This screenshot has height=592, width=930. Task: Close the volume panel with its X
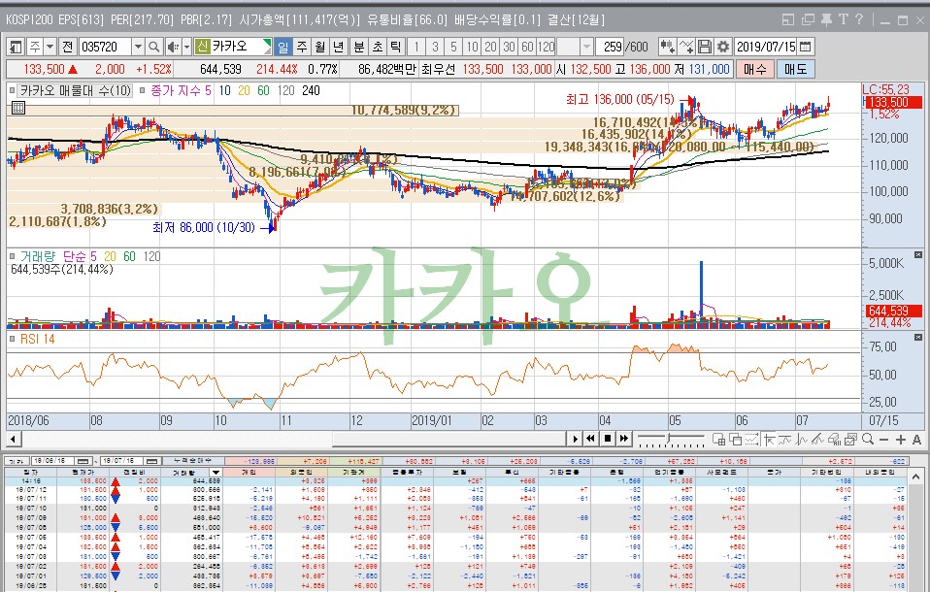pyautogui.click(x=918, y=255)
